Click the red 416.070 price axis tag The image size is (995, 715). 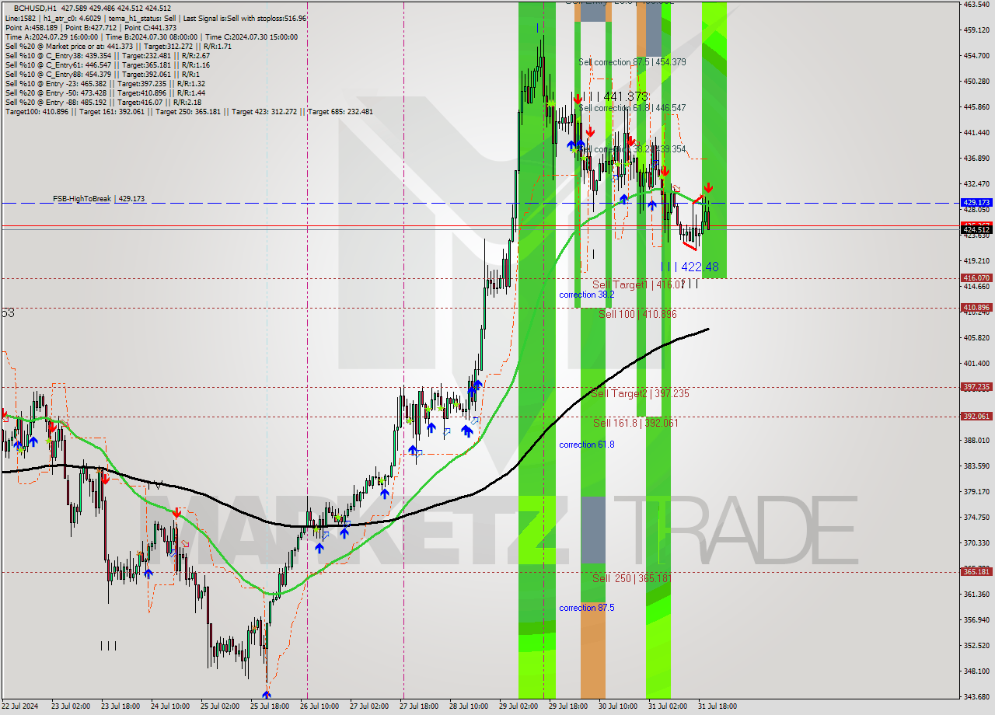coord(976,277)
